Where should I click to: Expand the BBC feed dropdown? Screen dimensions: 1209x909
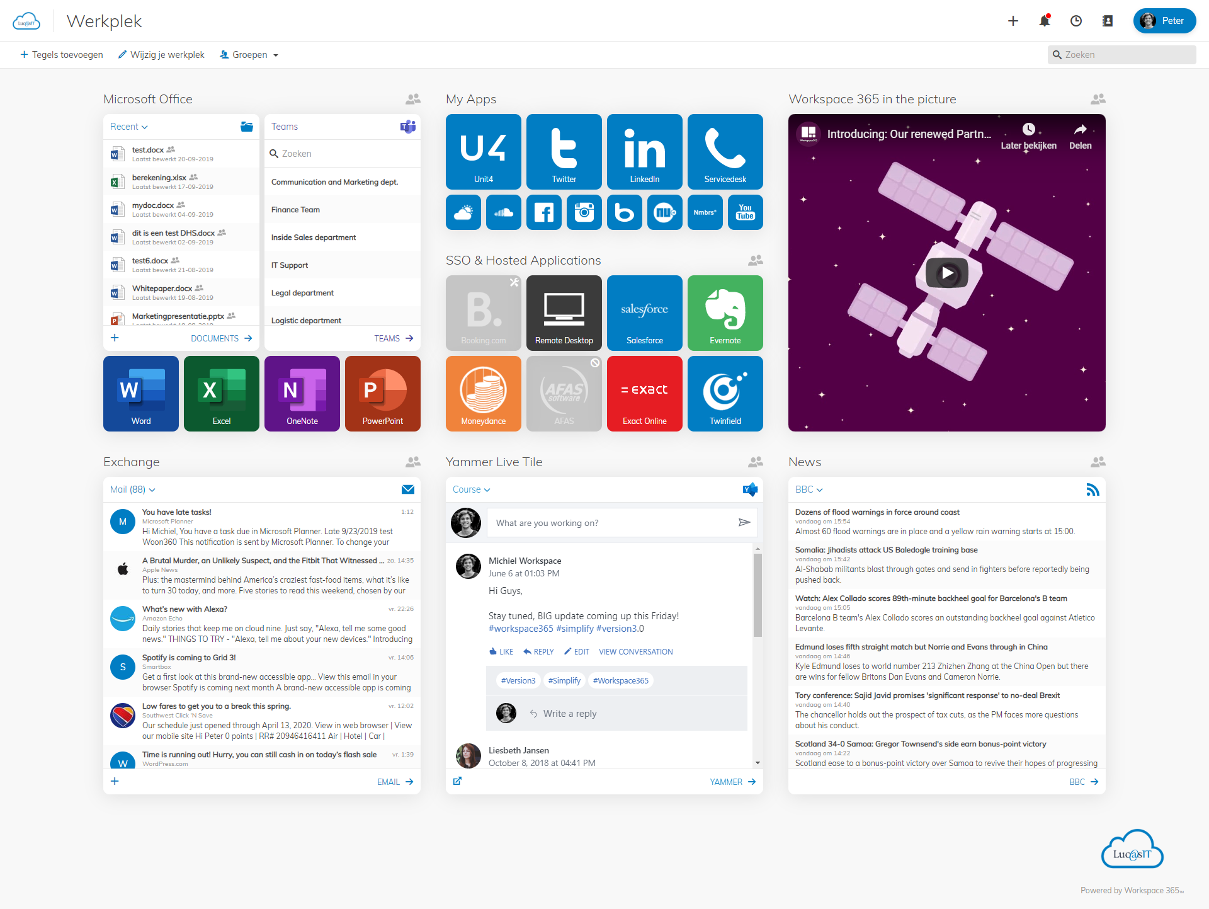pos(809,489)
